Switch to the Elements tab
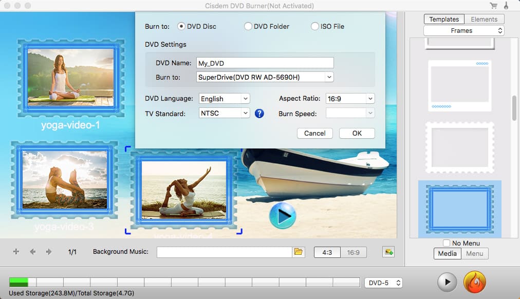The height and width of the screenshot is (299, 520). click(484, 19)
